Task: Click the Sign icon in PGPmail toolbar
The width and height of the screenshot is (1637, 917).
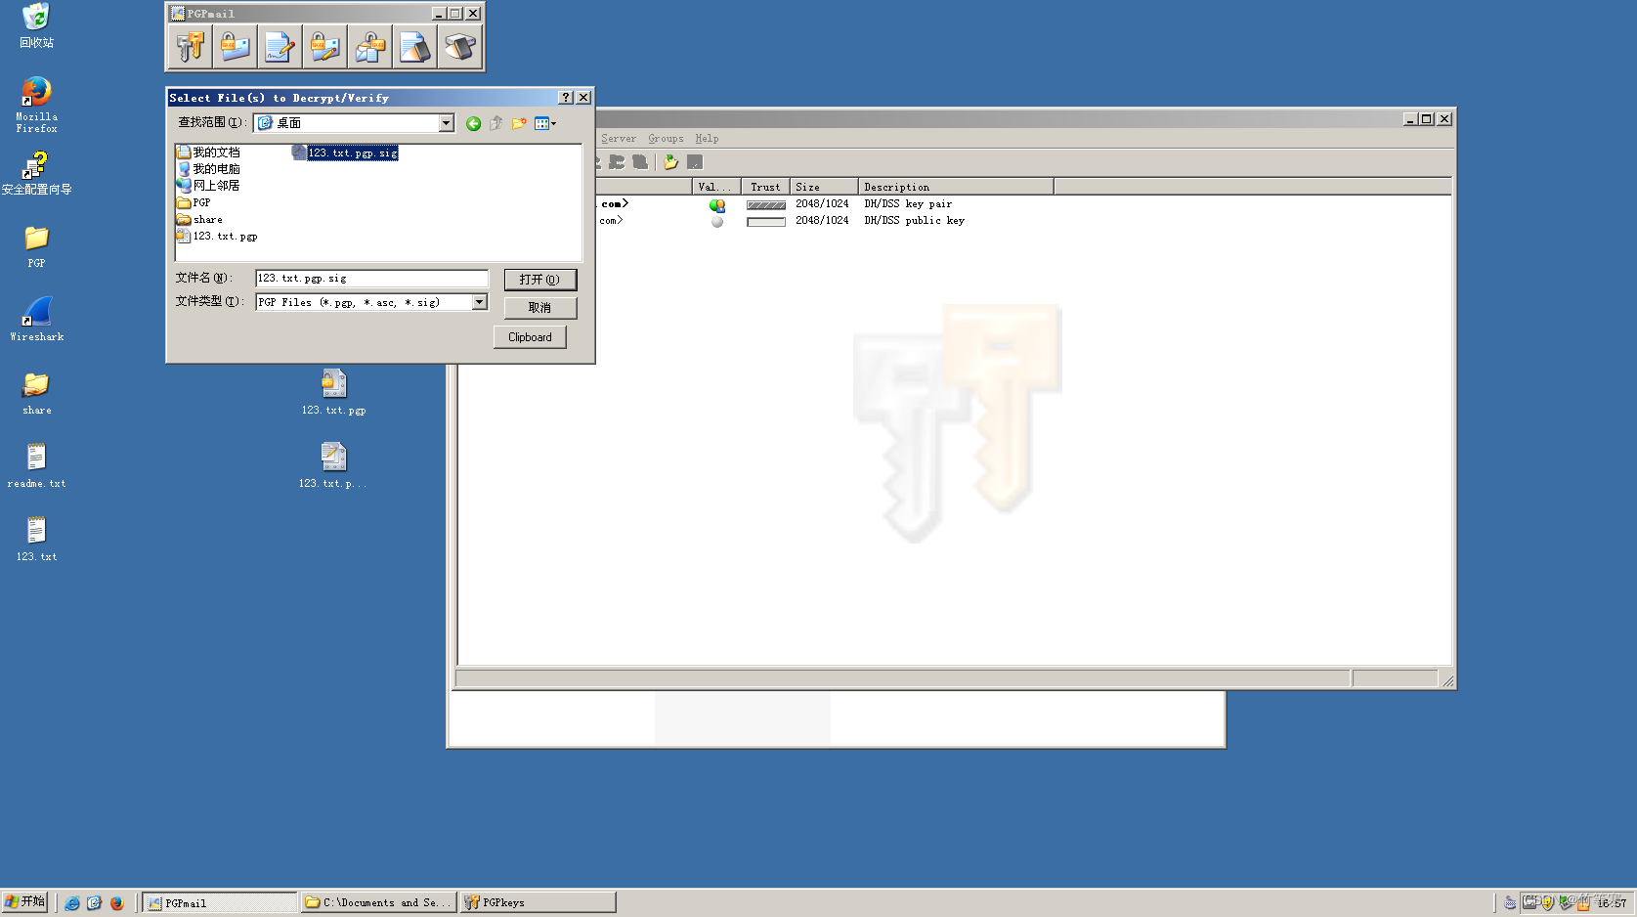Action: pos(280,46)
